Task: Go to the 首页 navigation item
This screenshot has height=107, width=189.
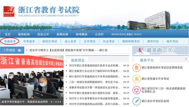Action: [8, 34]
